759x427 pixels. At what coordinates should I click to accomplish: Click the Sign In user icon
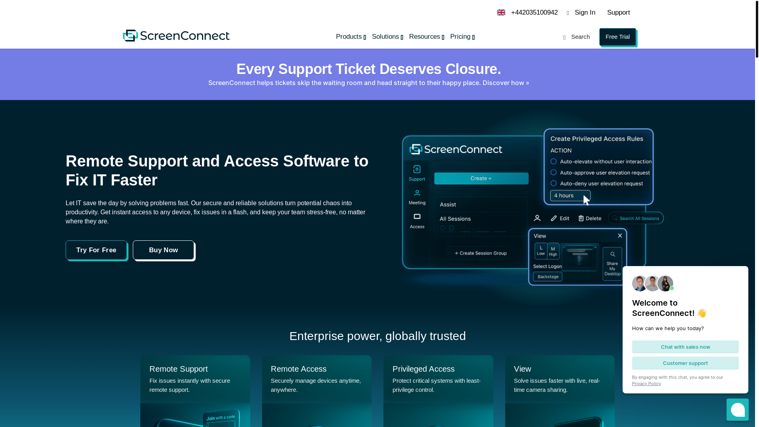pyautogui.click(x=568, y=13)
